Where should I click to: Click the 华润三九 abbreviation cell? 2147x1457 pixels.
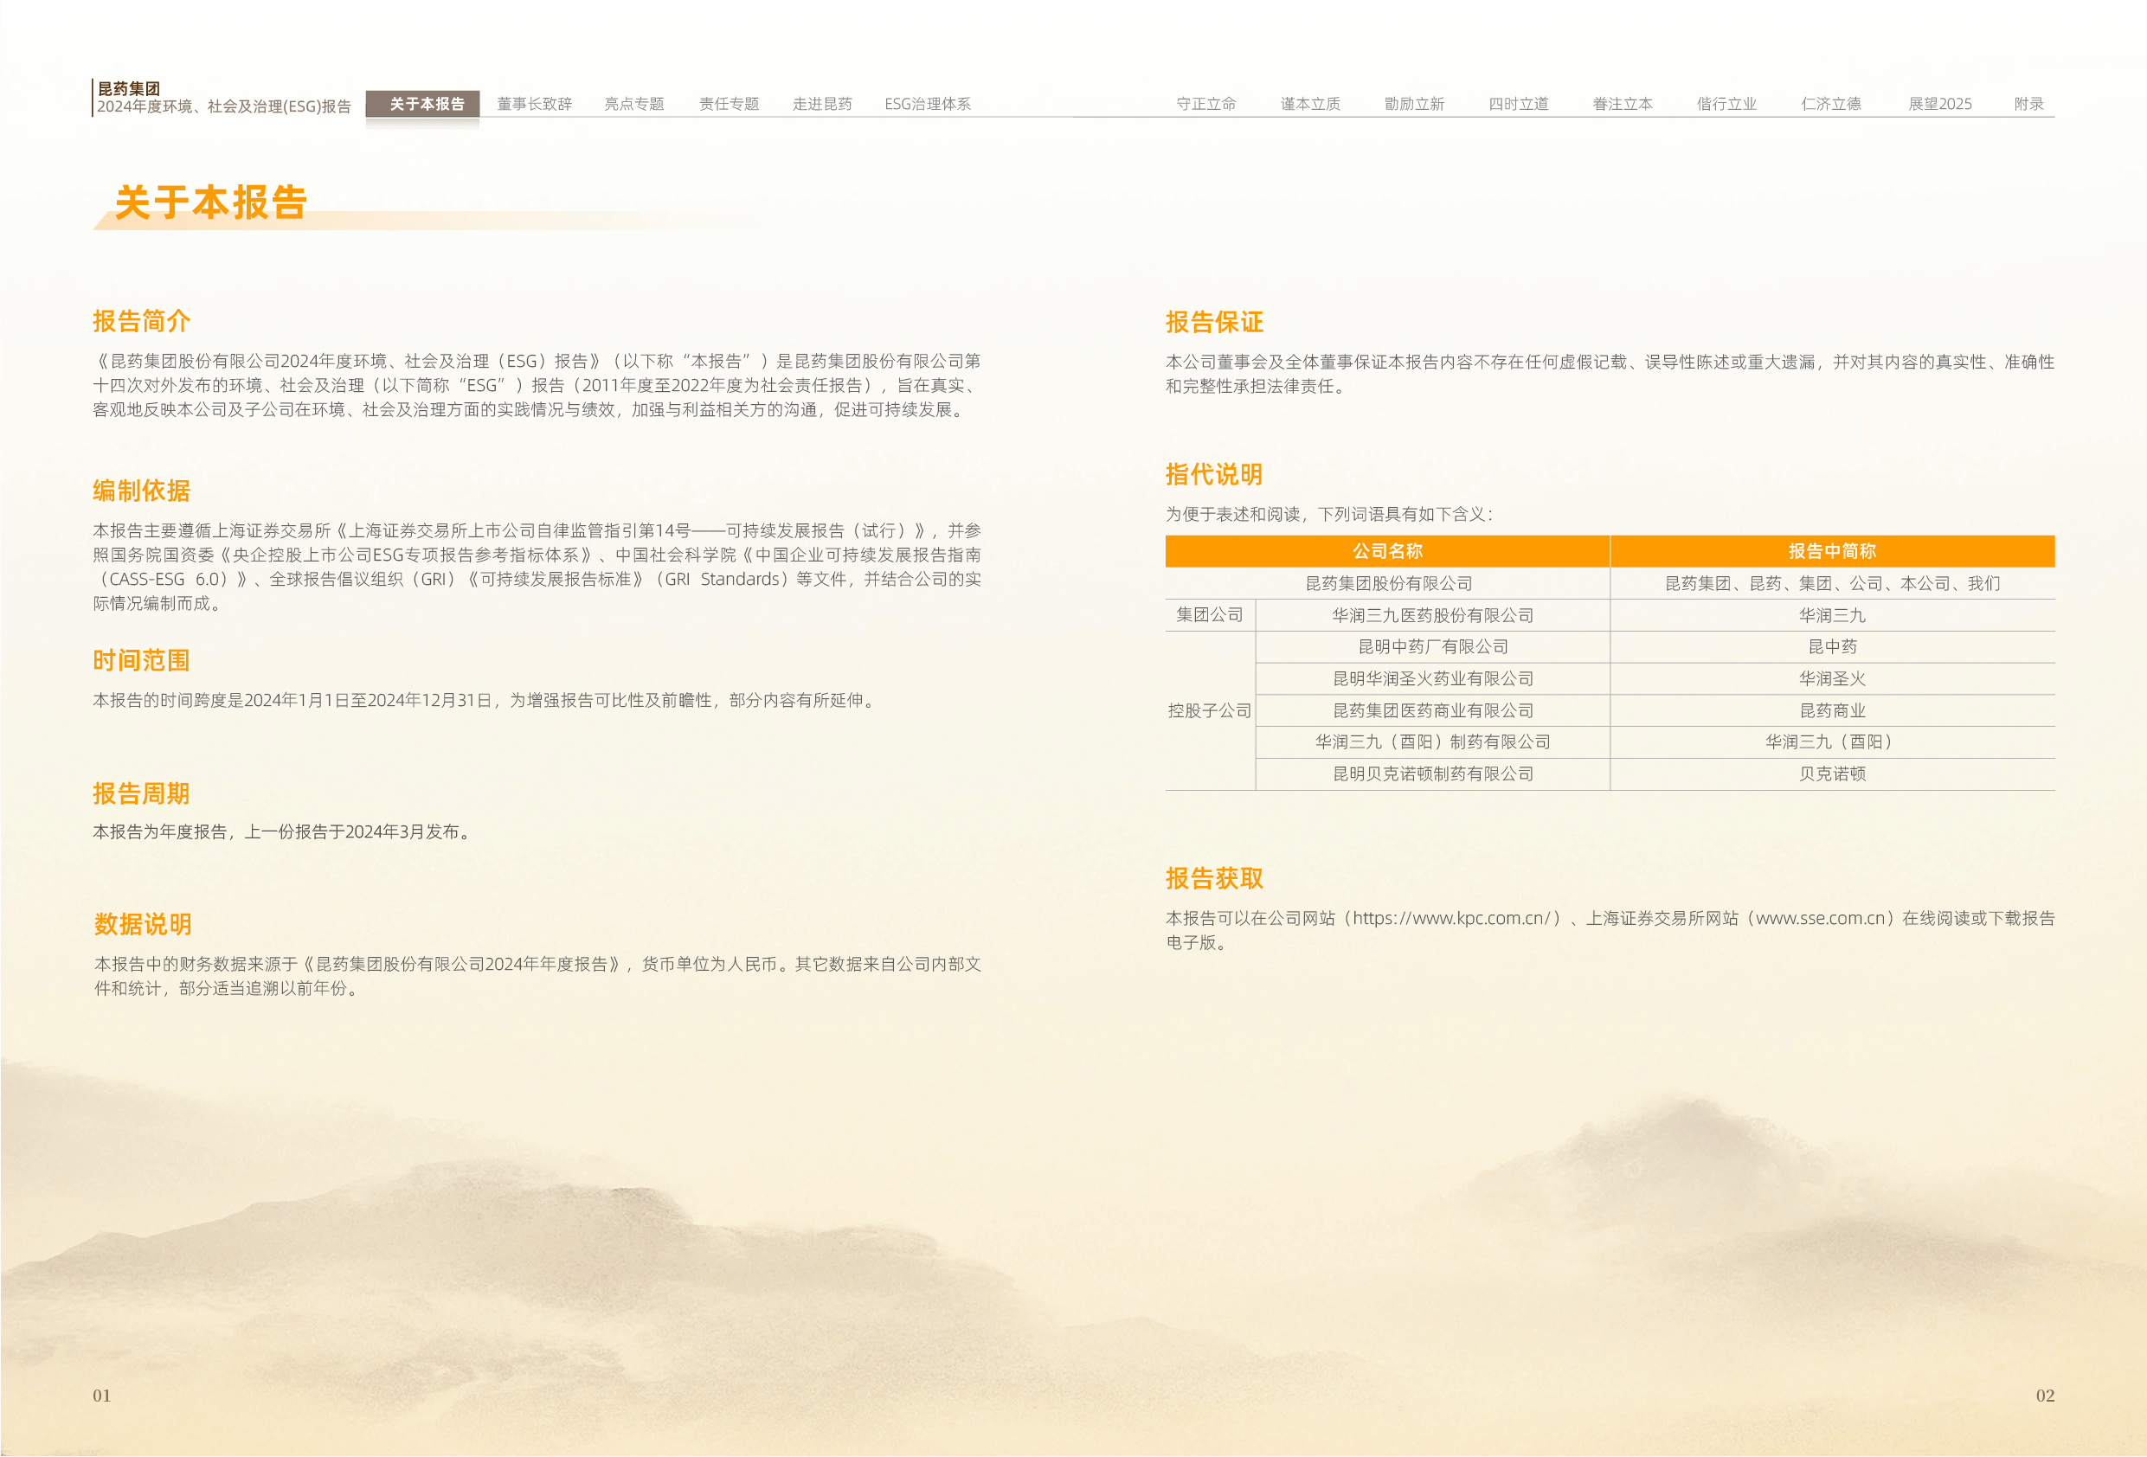click(x=1832, y=615)
